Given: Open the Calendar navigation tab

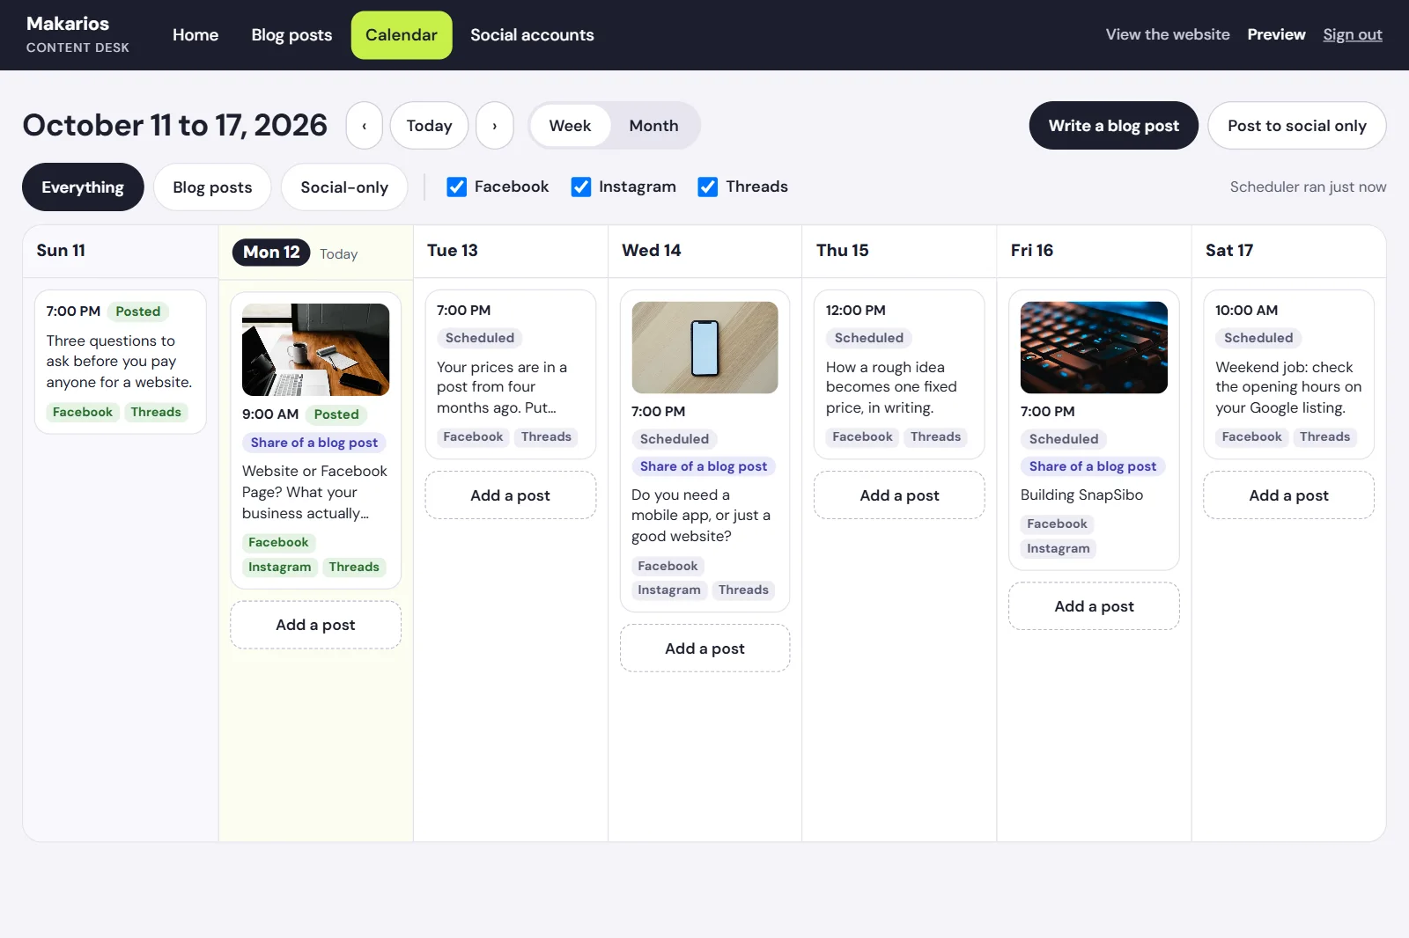Looking at the screenshot, I should coord(402,35).
